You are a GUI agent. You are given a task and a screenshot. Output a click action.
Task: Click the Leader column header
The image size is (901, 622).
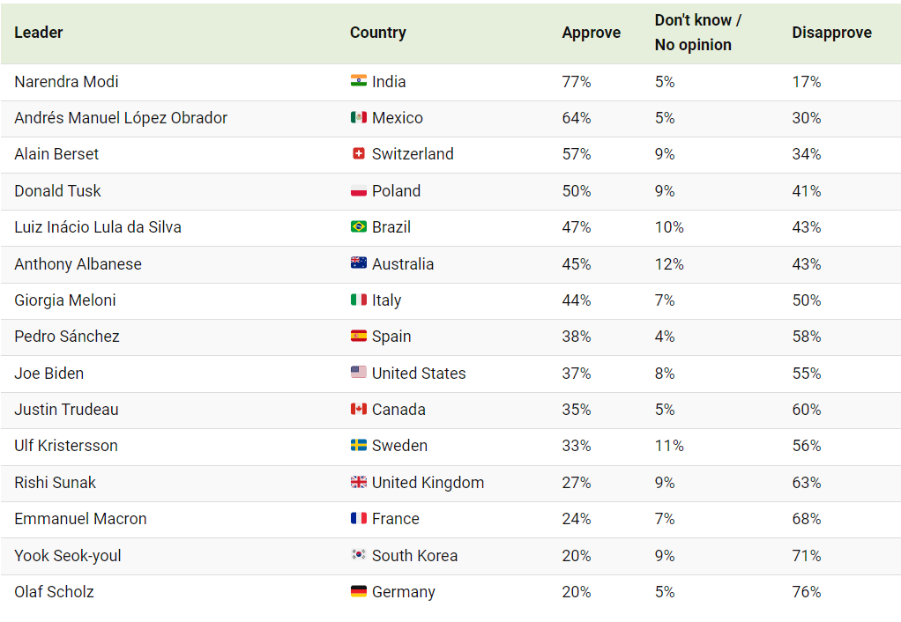[x=39, y=33]
